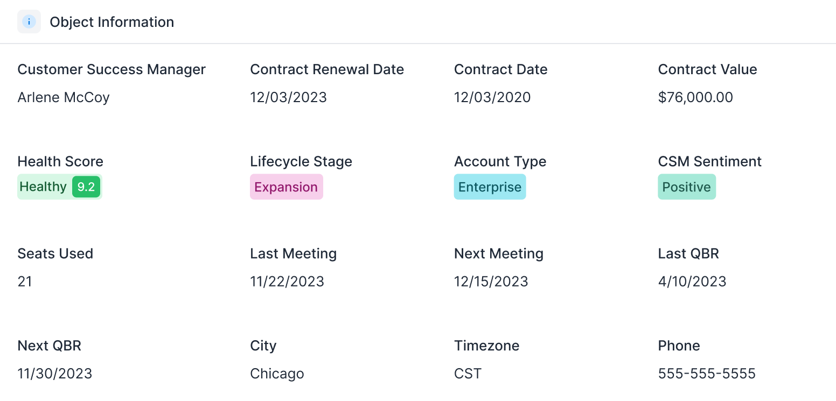The height and width of the screenshot is (401, 836).
Task: Click the Object Information header title
Action: pos(112,22)
